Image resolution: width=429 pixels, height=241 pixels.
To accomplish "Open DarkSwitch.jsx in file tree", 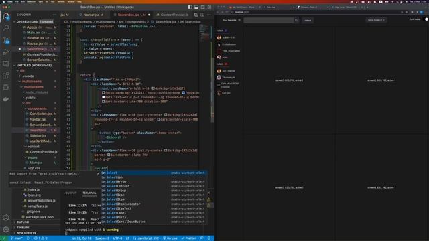I will 41,114.
